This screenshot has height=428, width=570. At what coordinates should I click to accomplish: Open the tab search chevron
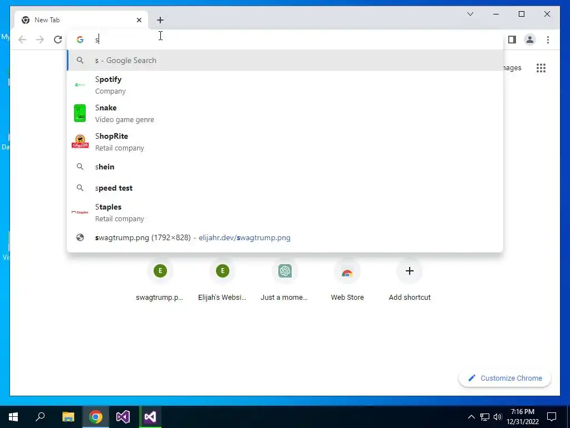470,14
